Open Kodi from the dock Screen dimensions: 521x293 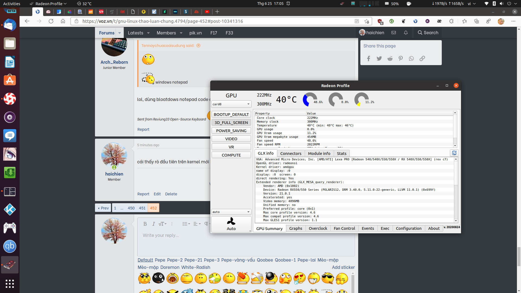coord(10,209)
